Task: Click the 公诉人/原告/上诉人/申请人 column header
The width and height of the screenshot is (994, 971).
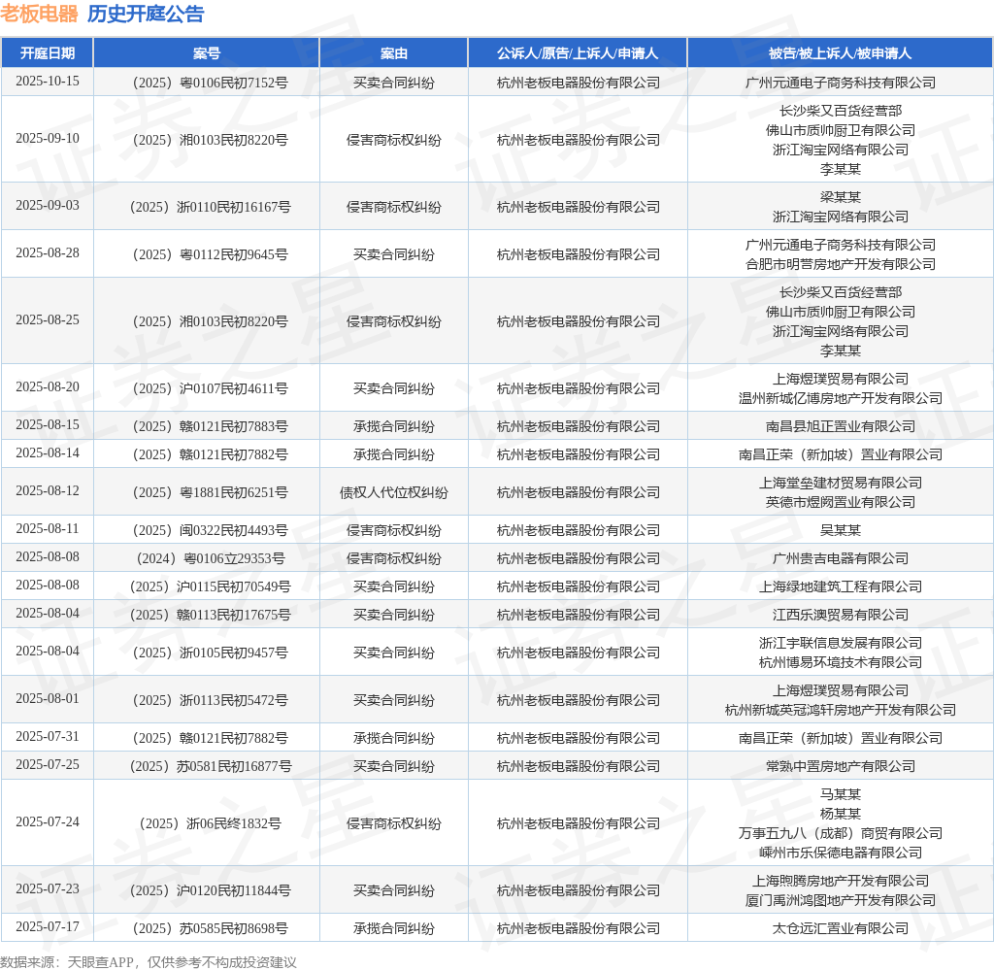Action: (578, 53)
